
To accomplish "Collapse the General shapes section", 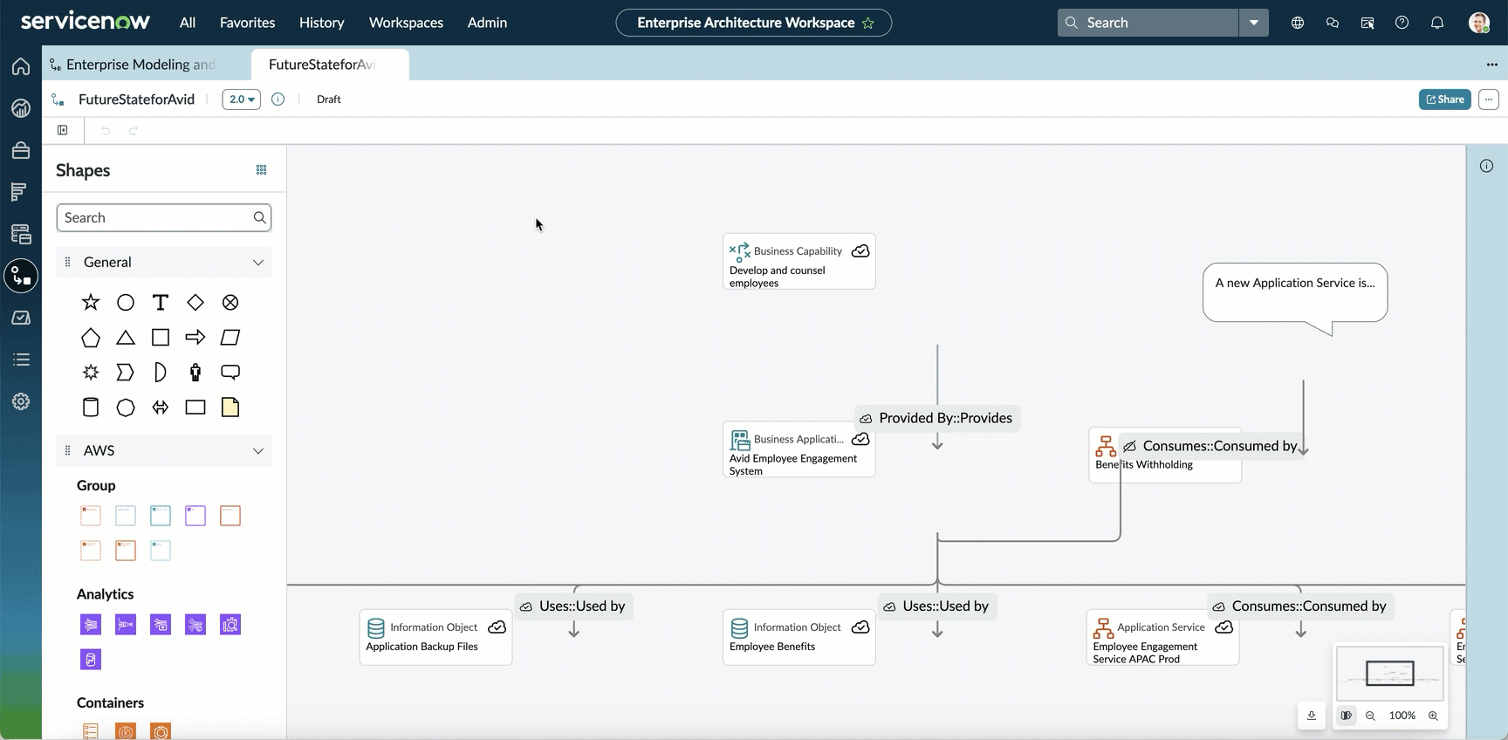I will pos(258,262).
